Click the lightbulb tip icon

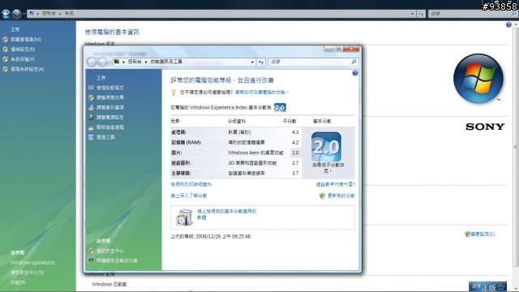tap(174, 92)
